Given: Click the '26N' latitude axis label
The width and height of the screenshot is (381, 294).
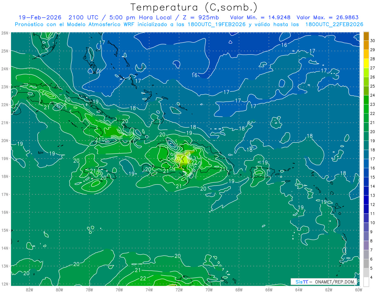Looking at the screenshot, I should coord(4,33).
